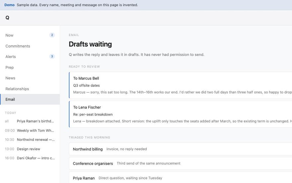Click the Q logo in the header
This screenshot has height=183, width=292.
(7, 18)
